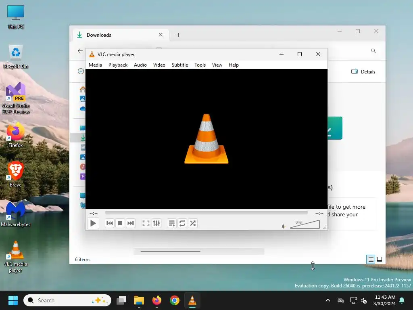Open the Video menu in VLC

pyautogui.click(x=159, y=65)
